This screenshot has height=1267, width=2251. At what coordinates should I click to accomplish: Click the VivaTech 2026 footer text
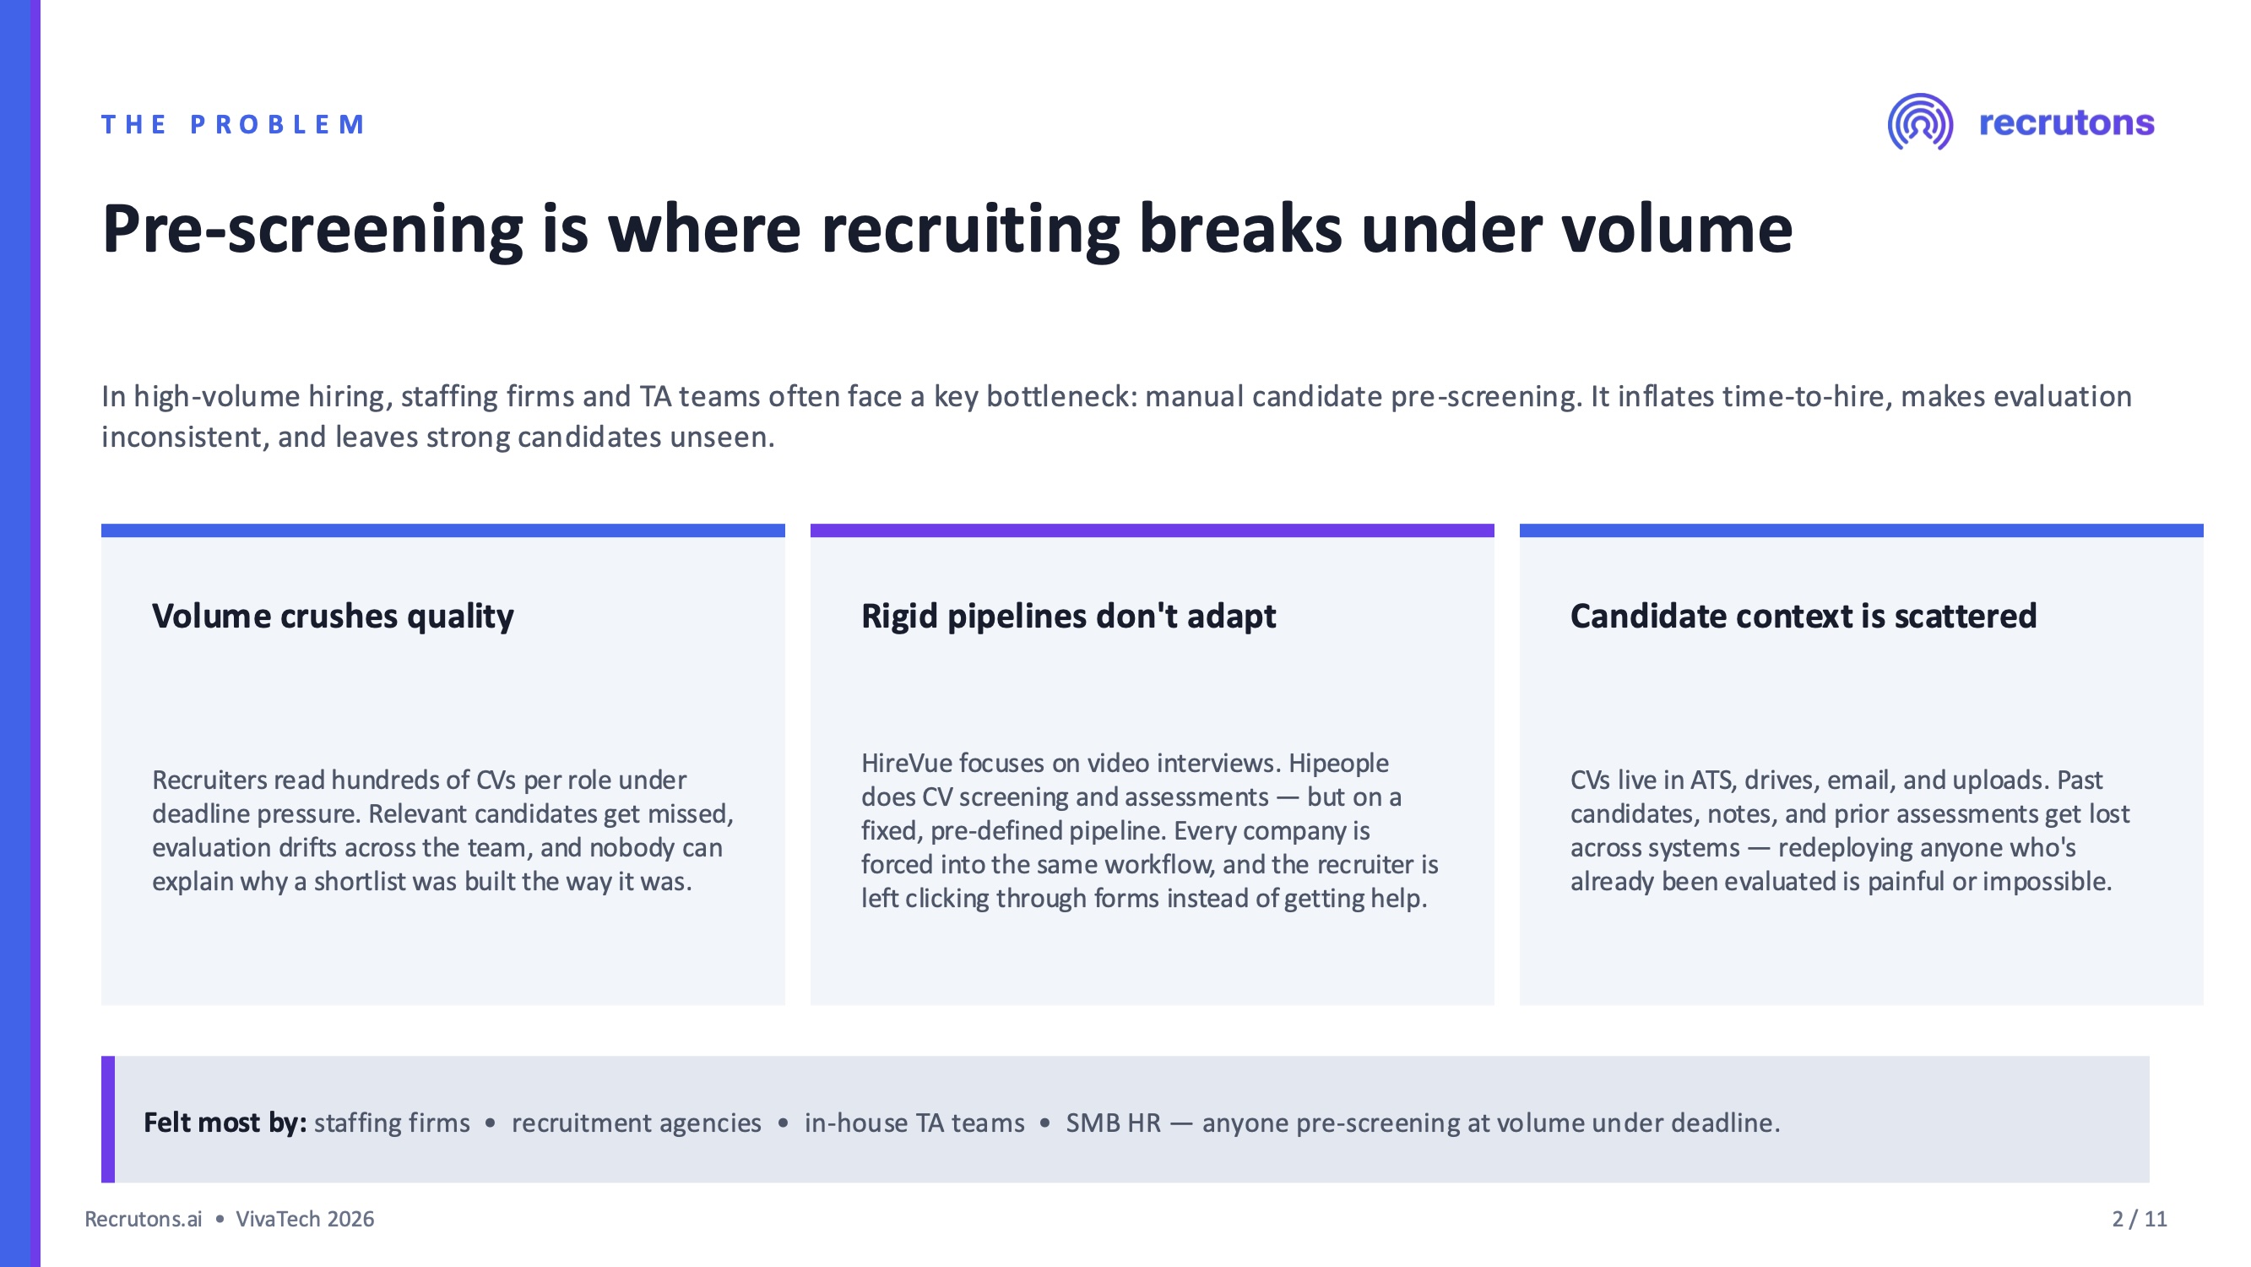click(305, 1219)
